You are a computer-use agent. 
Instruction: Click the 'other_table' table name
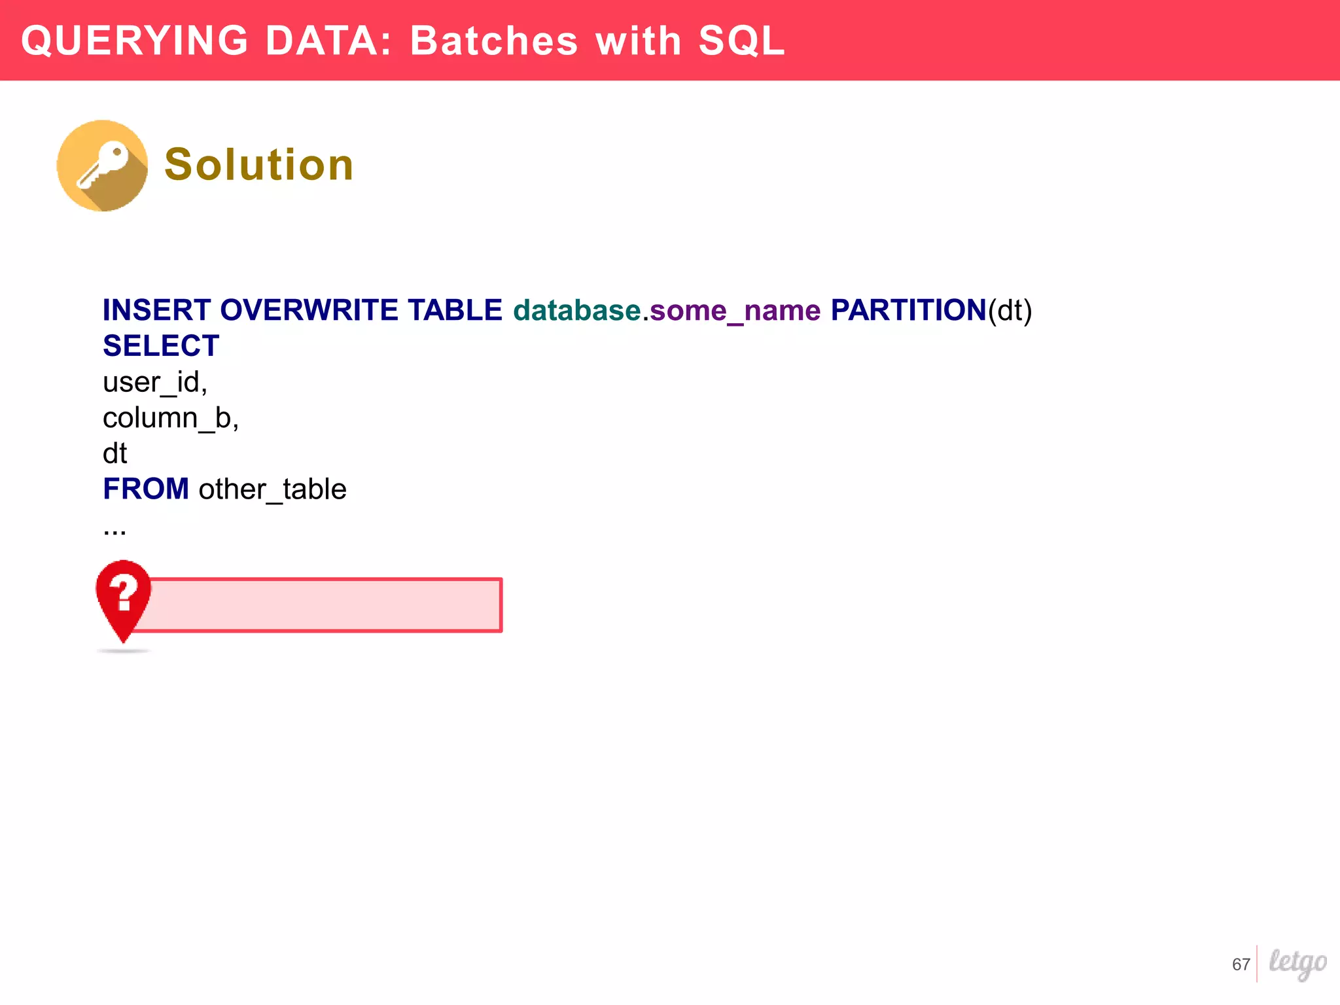(x=272, y=490)
